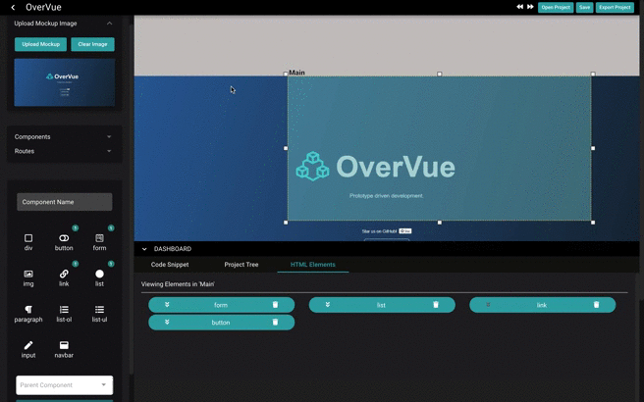
Task: Expand the form chip's double chevron
Action: [167, 304]
